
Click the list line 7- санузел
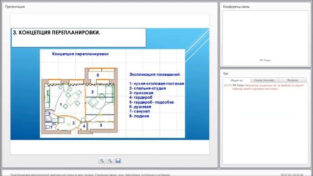tap(139, 111)
